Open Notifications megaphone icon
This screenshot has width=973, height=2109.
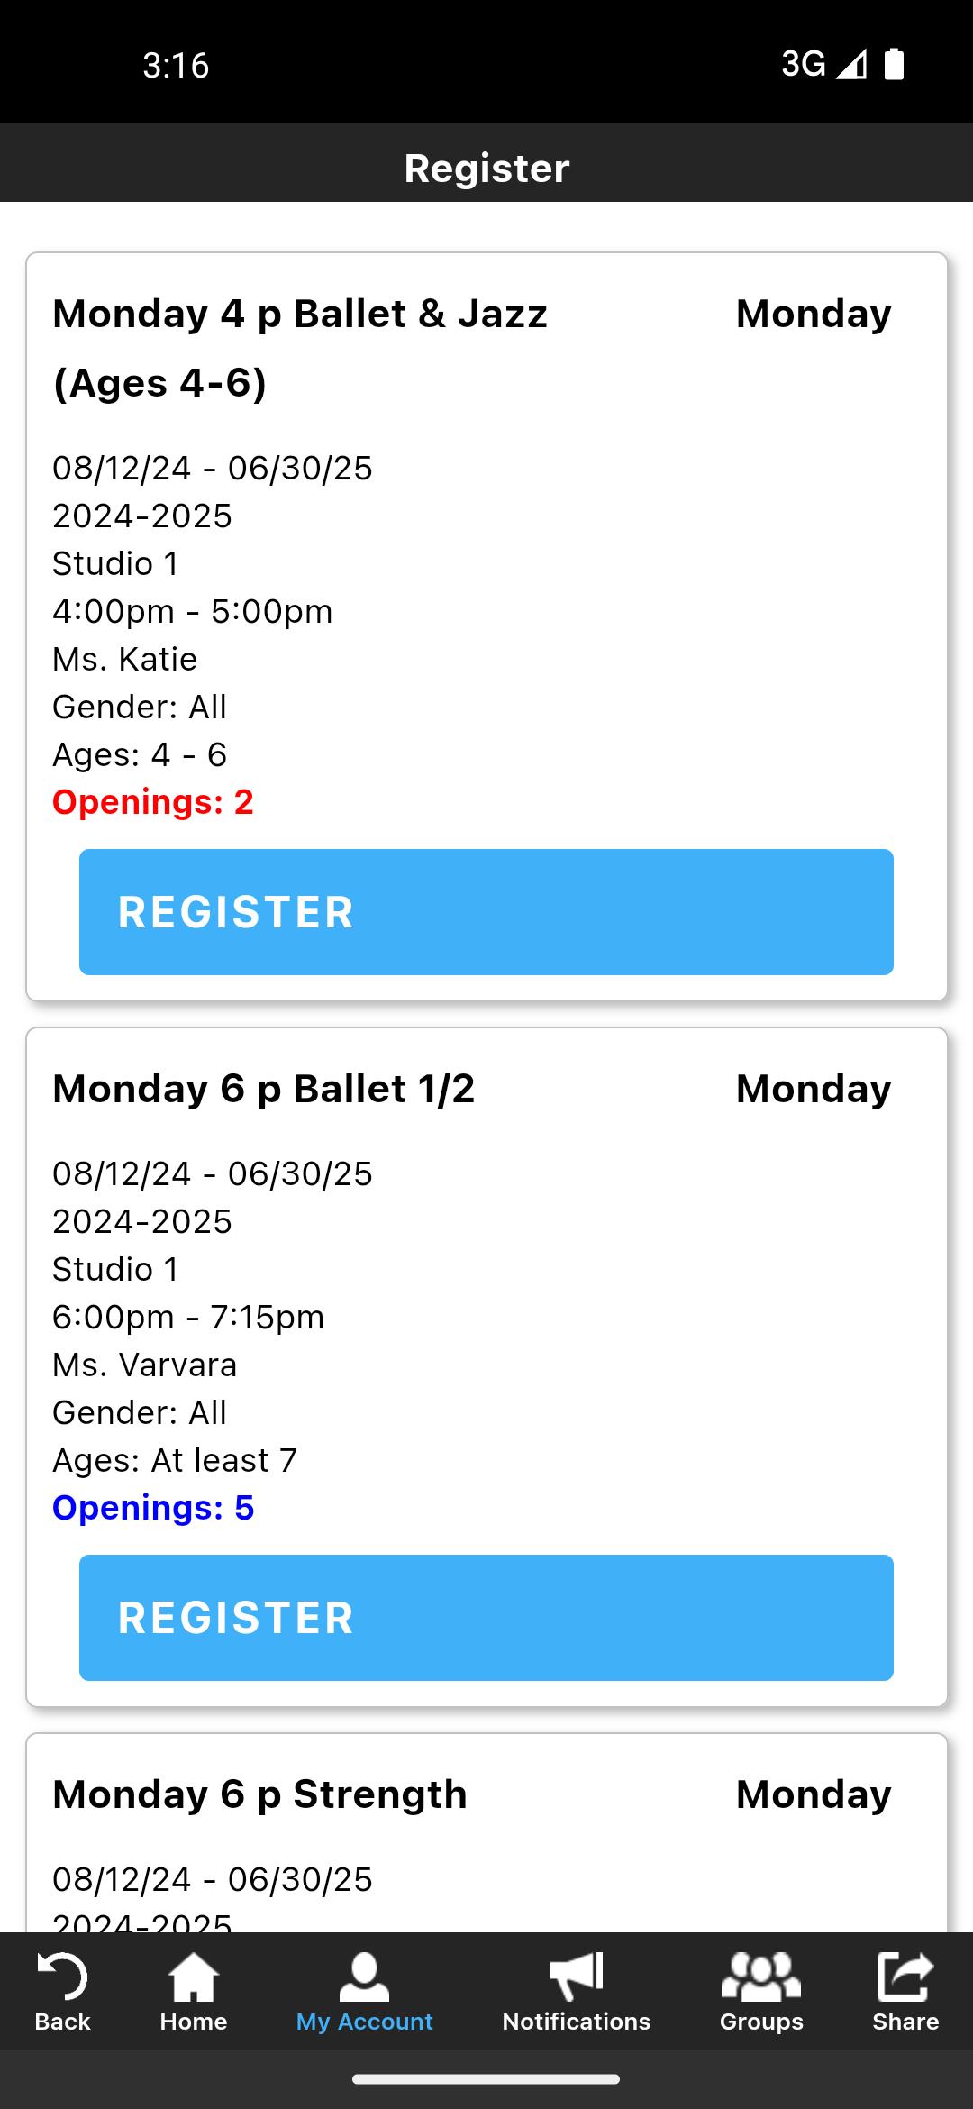coord(576,1977)
